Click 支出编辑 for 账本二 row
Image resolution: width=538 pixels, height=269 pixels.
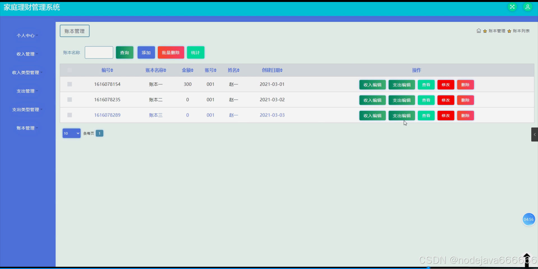(402, 100)
